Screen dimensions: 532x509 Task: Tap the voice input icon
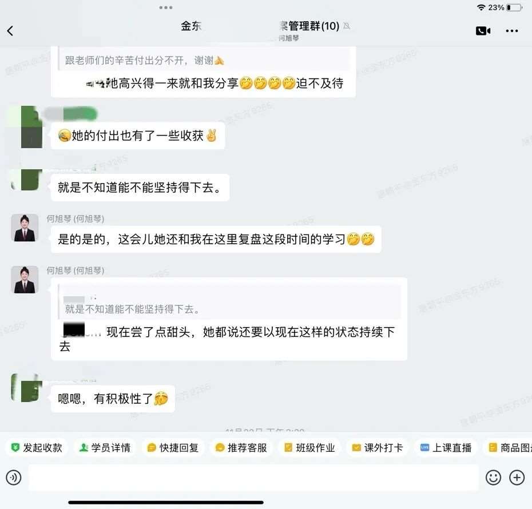pyautogui.click(x=14, y=478)
